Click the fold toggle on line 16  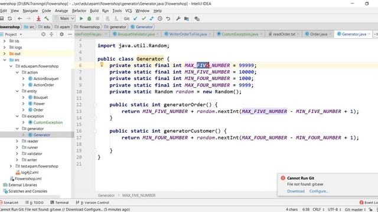click(x=95, y=131)
